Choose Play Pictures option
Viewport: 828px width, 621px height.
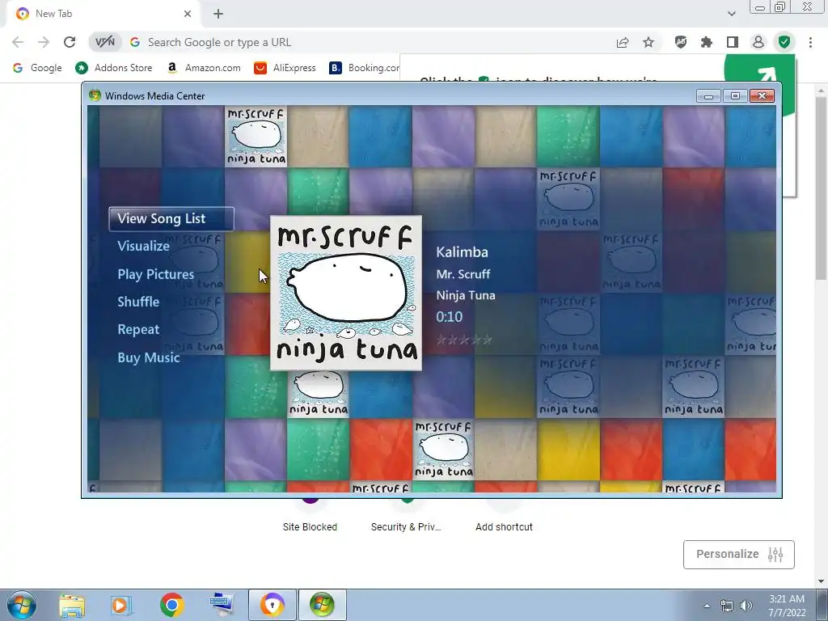point(155,274)
